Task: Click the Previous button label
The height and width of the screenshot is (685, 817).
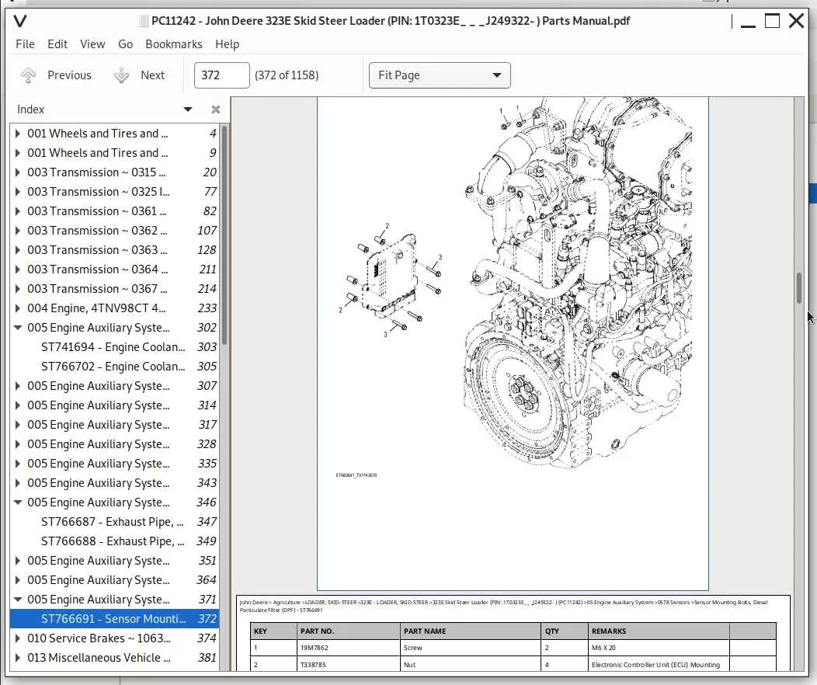Action: coord(69,75)
